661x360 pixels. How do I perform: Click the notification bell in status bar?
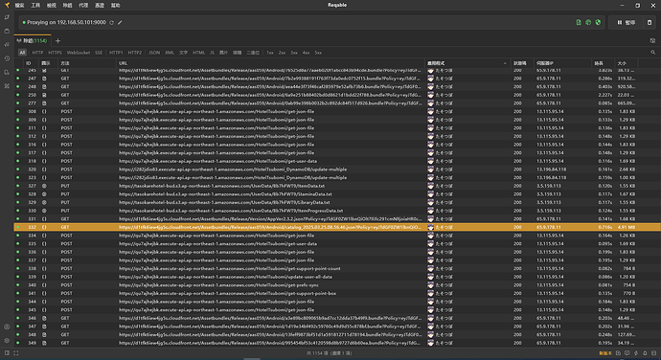645,353
